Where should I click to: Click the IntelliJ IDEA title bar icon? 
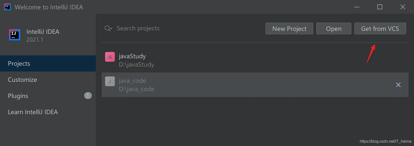(x=7, y=7)
